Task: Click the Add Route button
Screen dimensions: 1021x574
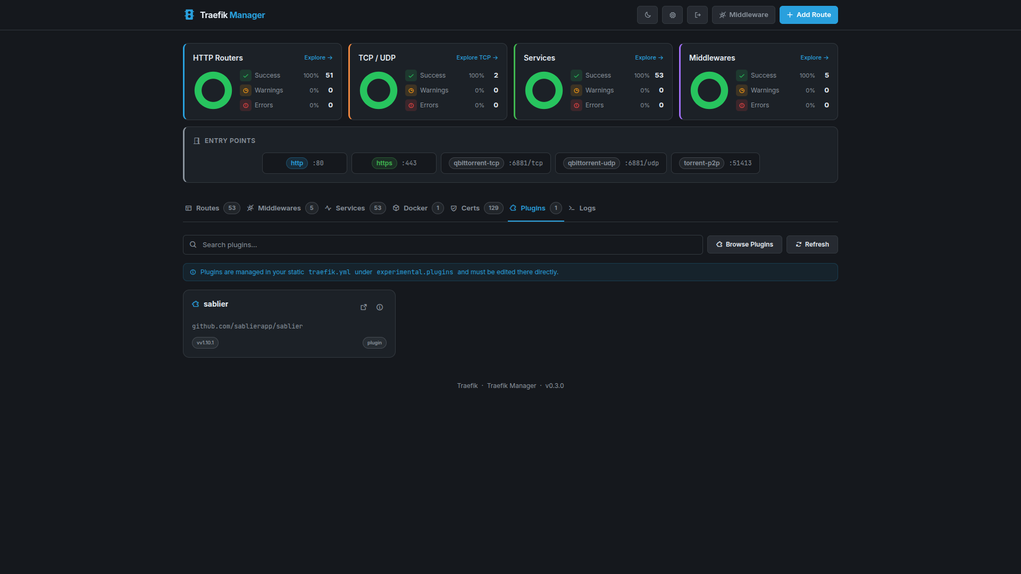Action: point(808,15)
